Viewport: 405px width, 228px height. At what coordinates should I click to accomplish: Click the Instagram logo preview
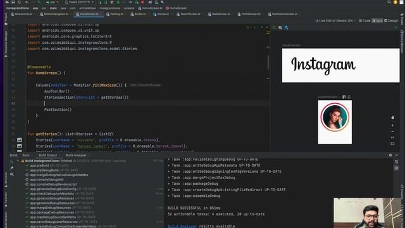tap(340, 65)
